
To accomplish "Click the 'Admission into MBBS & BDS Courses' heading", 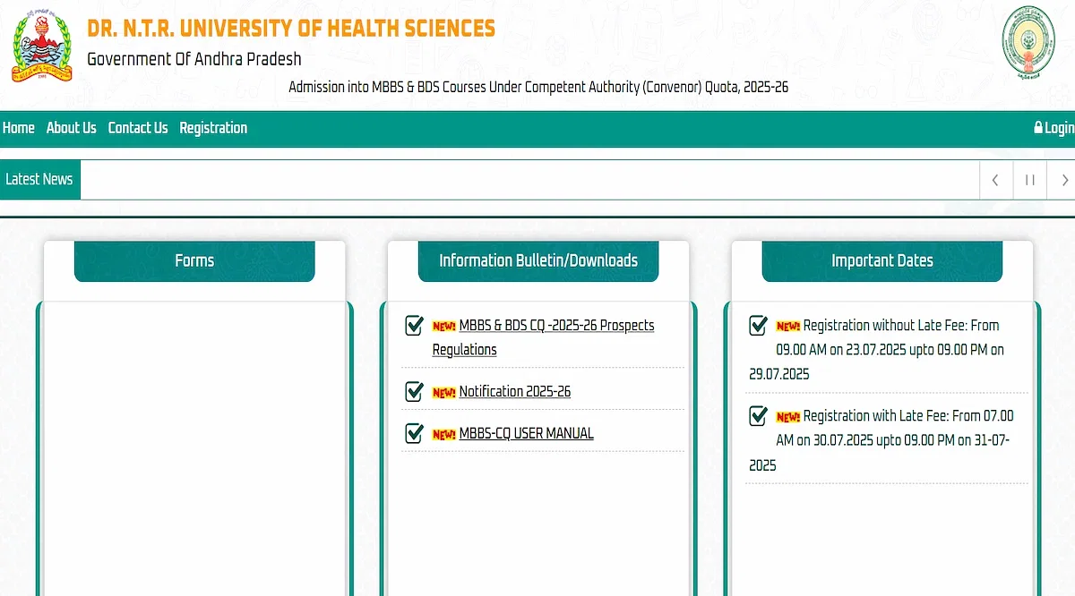I will point(538,88).
